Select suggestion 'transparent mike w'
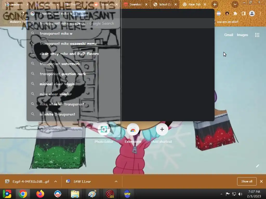 click(121, 33)
